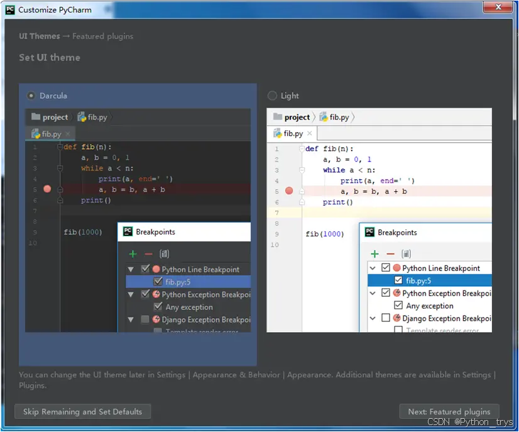Click the project folder icon in Darcula preview
Screen dimensions: 519x432
click(x=36, y=116)
